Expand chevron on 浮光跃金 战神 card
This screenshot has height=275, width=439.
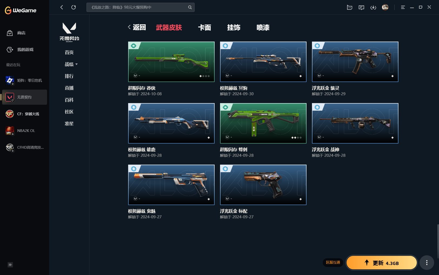tap(319, 137)
